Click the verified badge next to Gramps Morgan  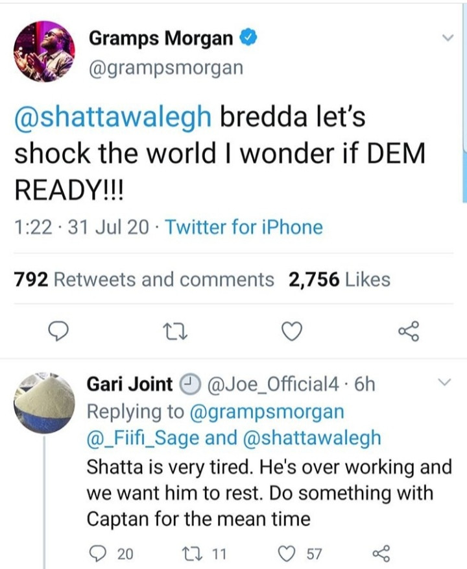(248, 38)
